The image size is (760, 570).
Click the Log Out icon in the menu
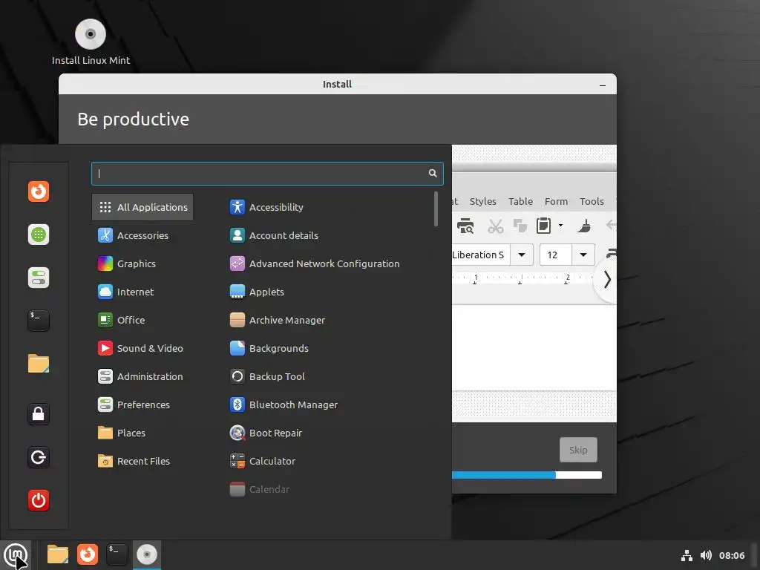39,457
